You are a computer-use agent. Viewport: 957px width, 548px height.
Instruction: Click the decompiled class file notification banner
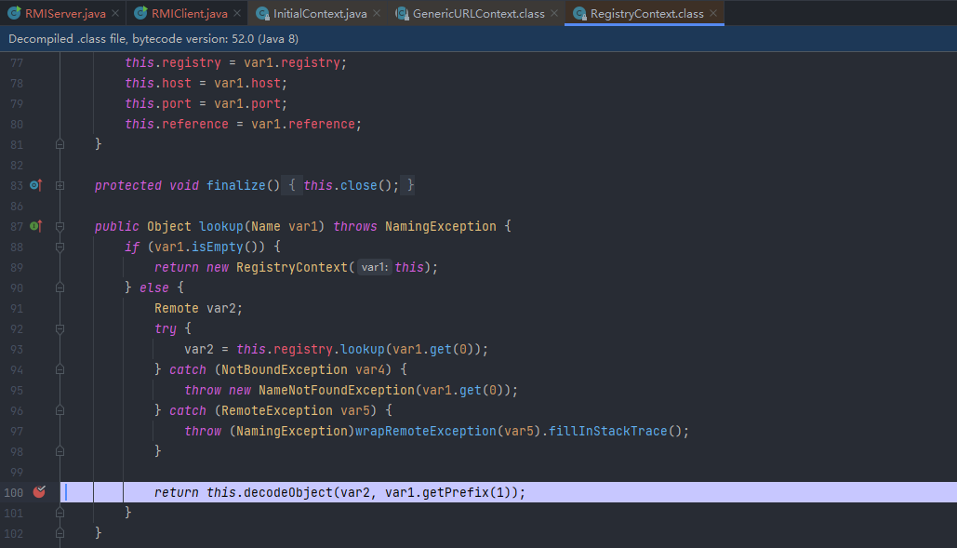(x=478, y=38)
